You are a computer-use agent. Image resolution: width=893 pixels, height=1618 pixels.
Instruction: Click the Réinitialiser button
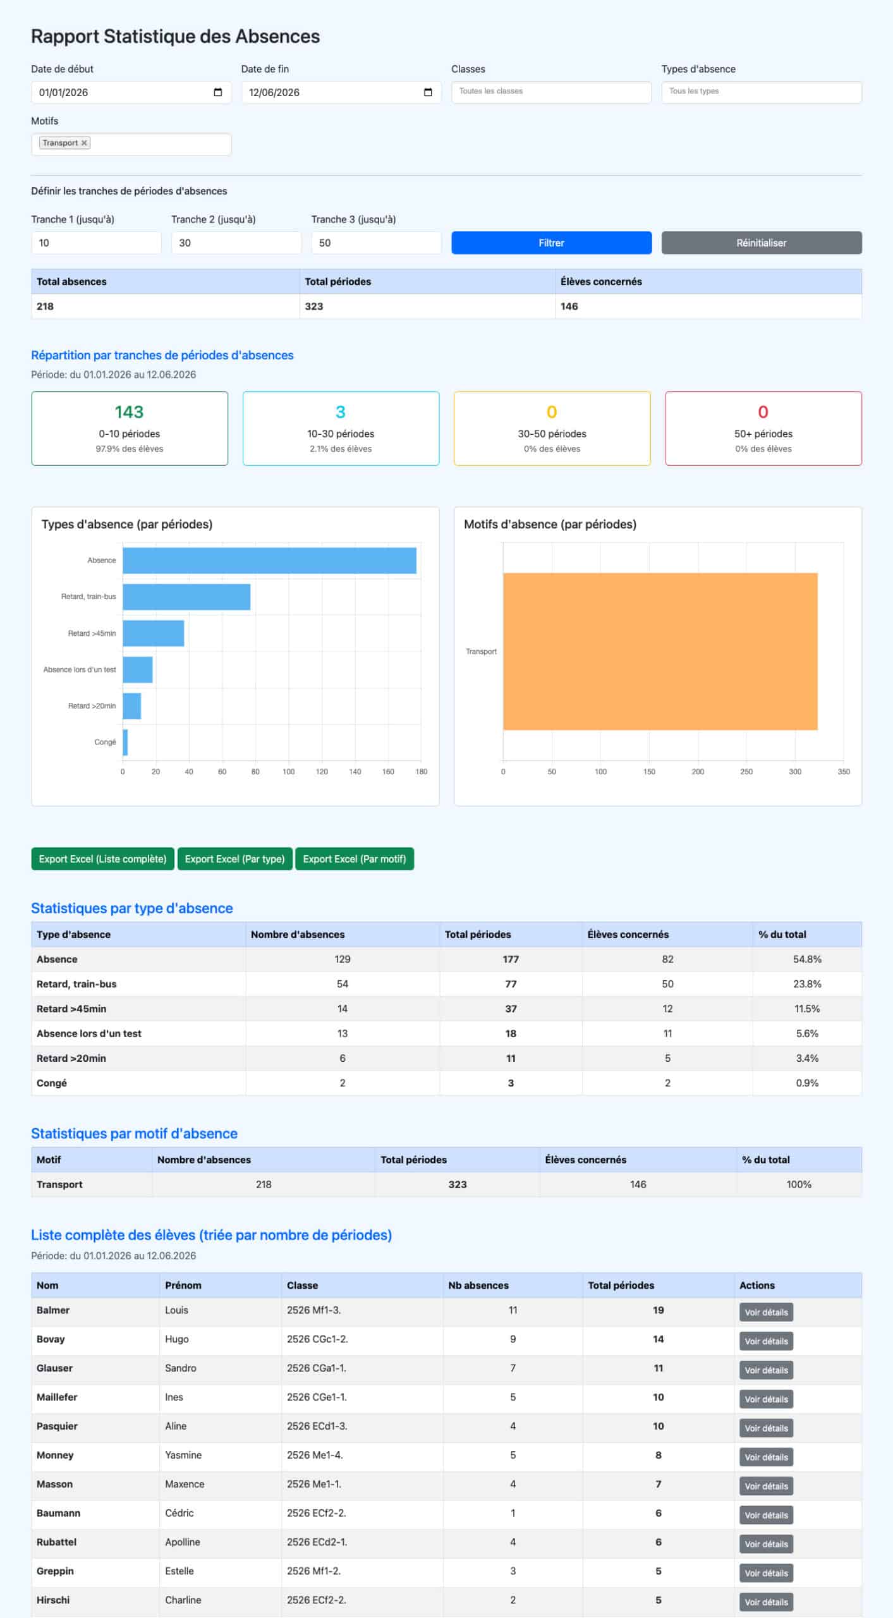click(x=762, y=243)
